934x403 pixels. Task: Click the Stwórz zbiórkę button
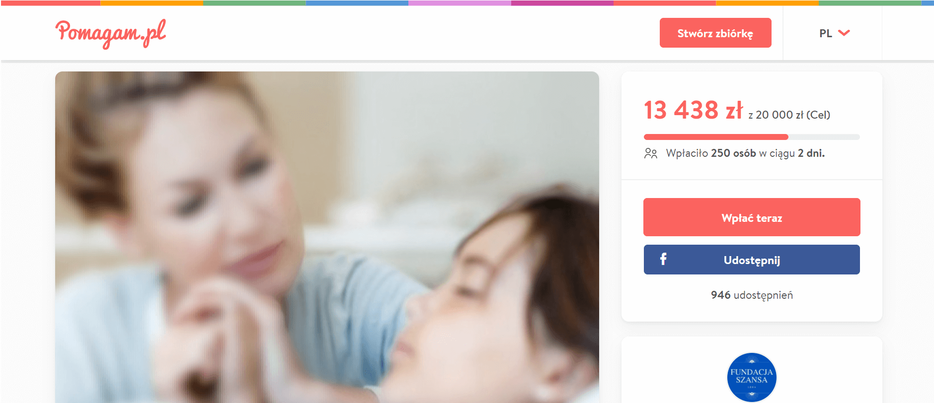click(x=715, y=33)
